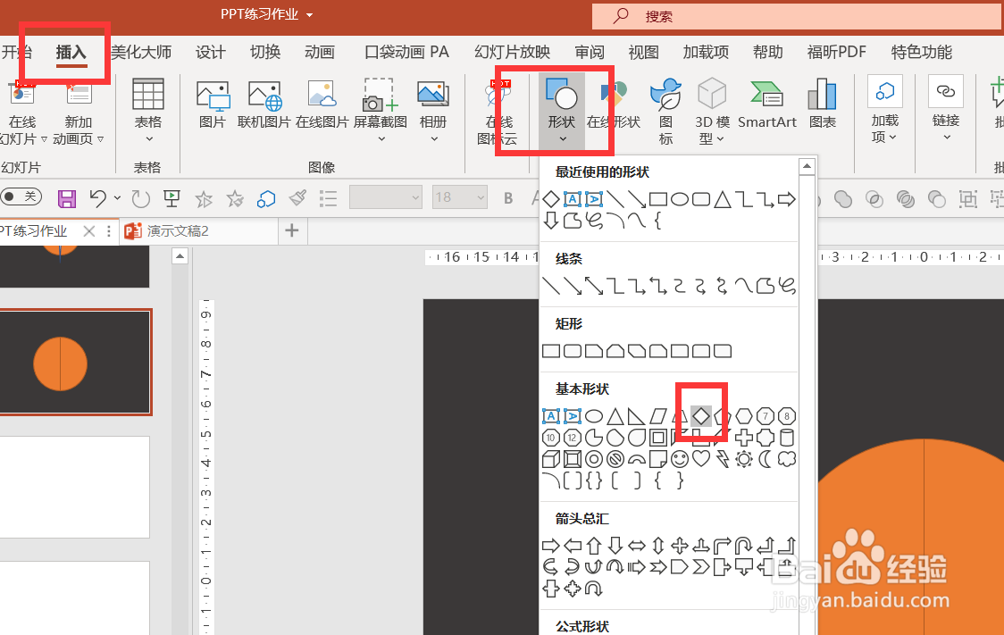Select the right triangle in 基本形状
This screenshot has height=635, width=1004.
tap(637, 417)
